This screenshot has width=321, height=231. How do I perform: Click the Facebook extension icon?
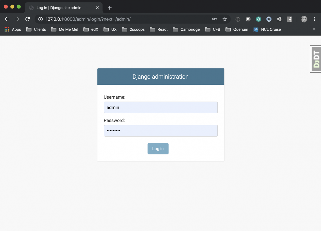290,19
